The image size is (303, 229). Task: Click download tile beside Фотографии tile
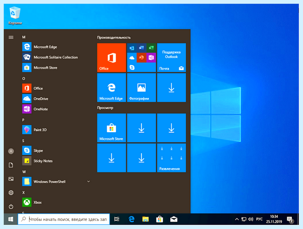[171, 87]
